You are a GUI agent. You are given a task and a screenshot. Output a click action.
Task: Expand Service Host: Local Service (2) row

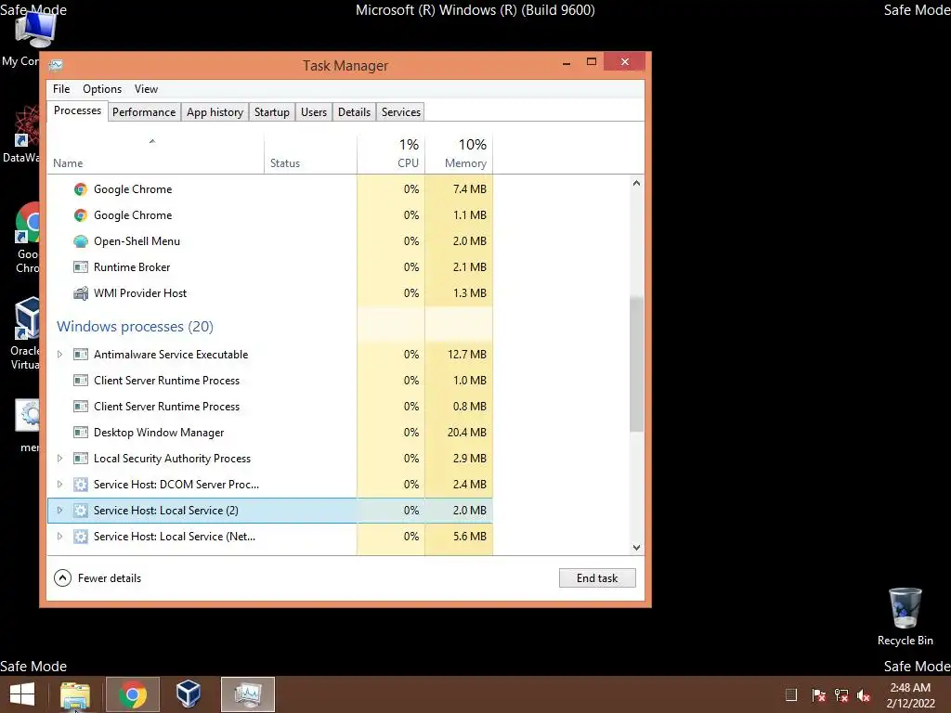click(x=59, y=511)
